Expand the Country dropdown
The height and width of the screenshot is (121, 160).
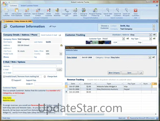pos(61,54)
